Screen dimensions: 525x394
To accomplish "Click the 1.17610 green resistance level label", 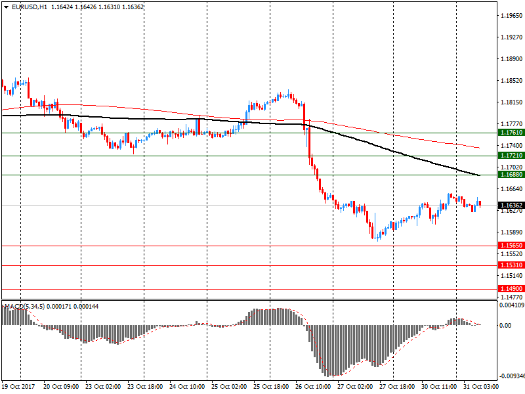I will click(511, 133).
